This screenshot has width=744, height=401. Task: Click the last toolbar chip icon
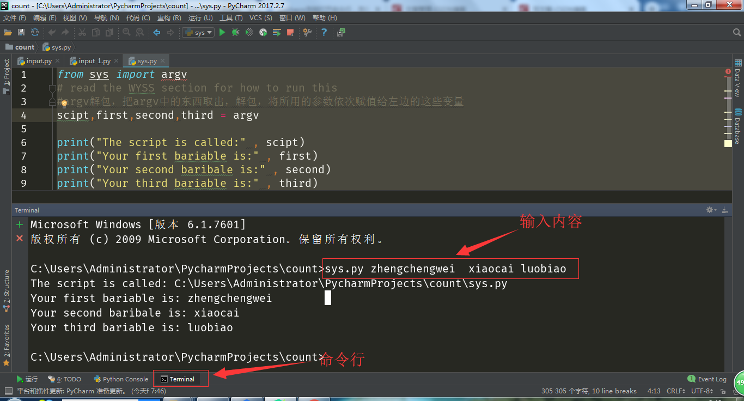341,33
